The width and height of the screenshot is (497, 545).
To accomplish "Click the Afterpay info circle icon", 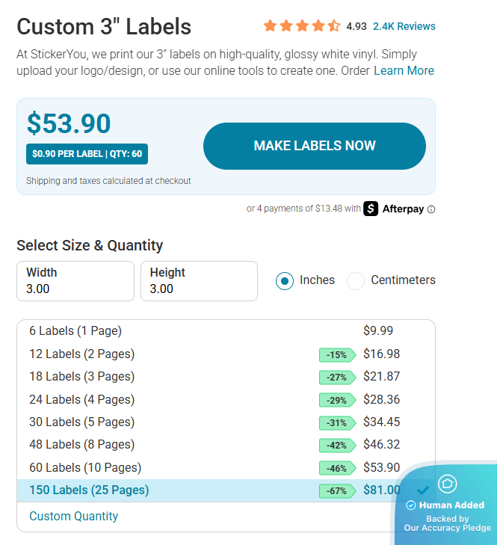I will tap(431, 209).
